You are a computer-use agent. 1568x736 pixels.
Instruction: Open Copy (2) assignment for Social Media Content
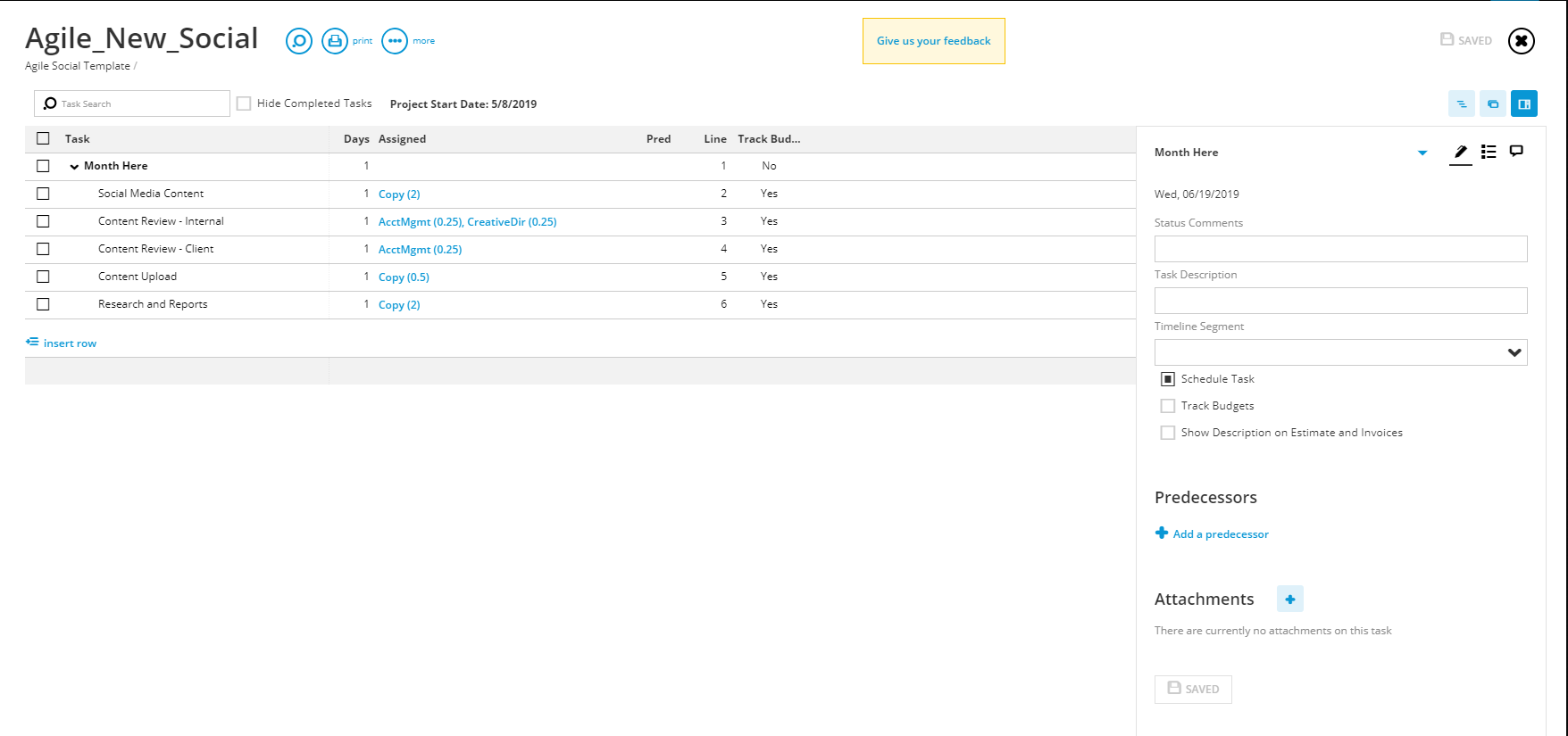(399, 194)
